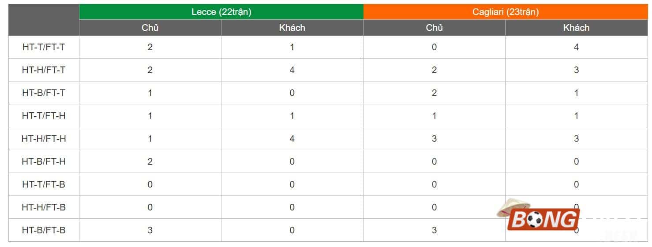Click the Khách column header under Cagliari

(576, 28)
